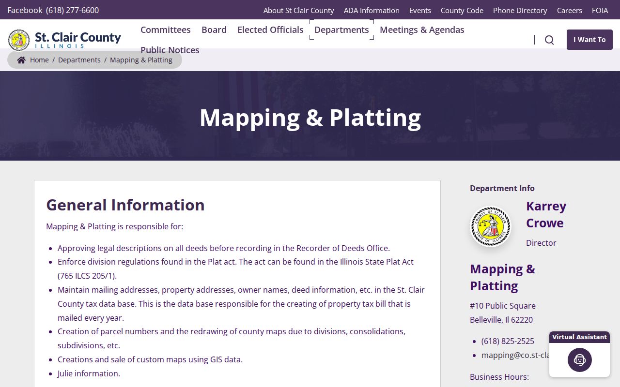Click the I Want To button

tap(589, 40)
